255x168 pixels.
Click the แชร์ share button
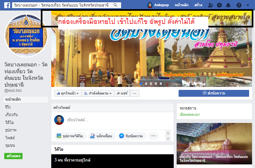click(122, 93)
